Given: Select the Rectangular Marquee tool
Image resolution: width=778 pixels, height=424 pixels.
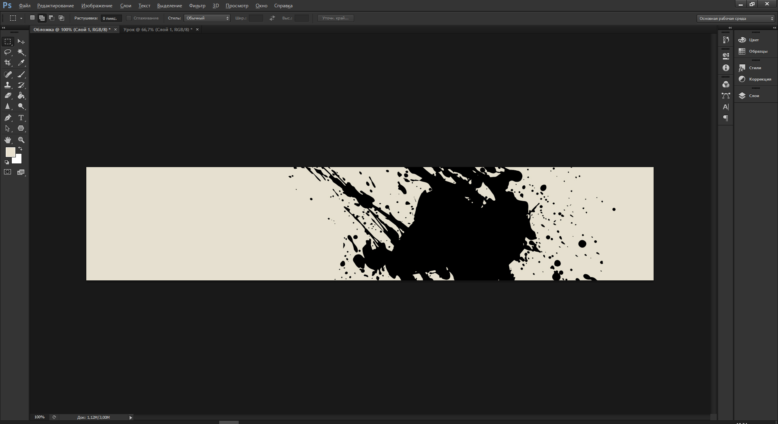Looking at the screenshot, I should [x=8, y=42].
